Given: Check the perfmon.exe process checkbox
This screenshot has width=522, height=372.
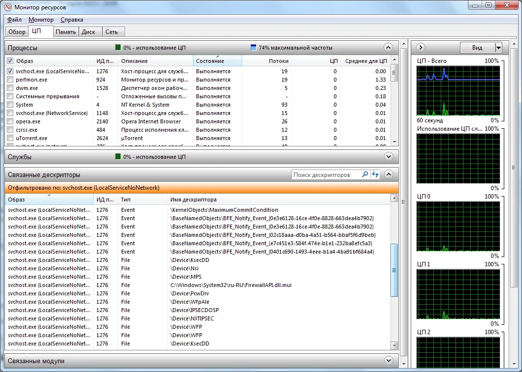Looking at the screenshot, I should point(10,80).
